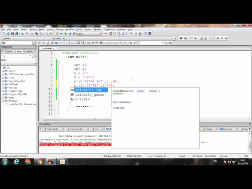Open Internet Explorer from the taskbar
The height and width of the screenshot is (189, 252).
point(17,162)
